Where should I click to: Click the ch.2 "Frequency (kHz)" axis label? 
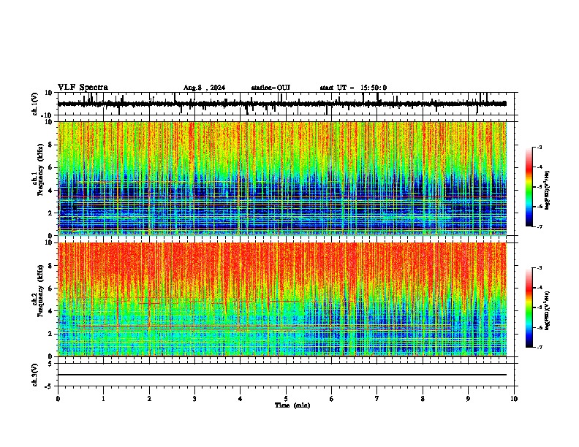pos(40,291)
